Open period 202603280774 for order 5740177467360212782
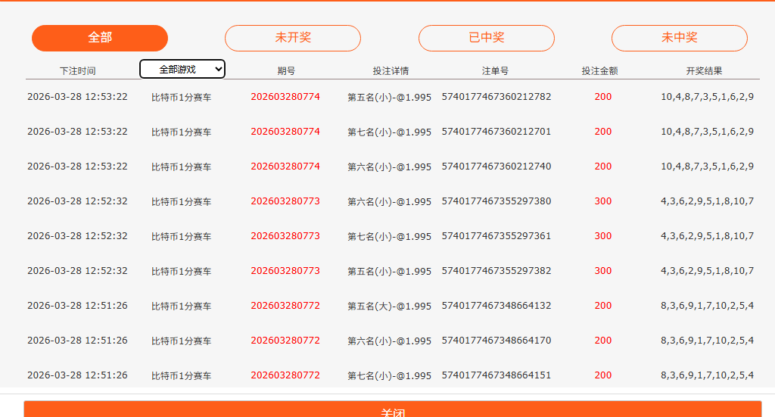Image resolution: width=775 pixels, height=417 pixels. point(285,97)
